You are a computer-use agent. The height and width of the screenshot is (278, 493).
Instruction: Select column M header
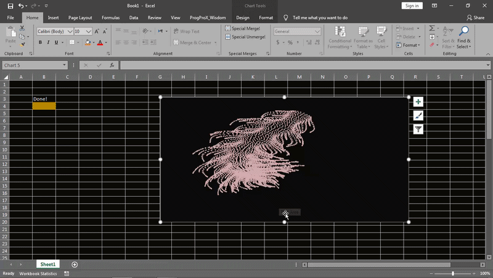pyautogui.click(x=299, y=76)
